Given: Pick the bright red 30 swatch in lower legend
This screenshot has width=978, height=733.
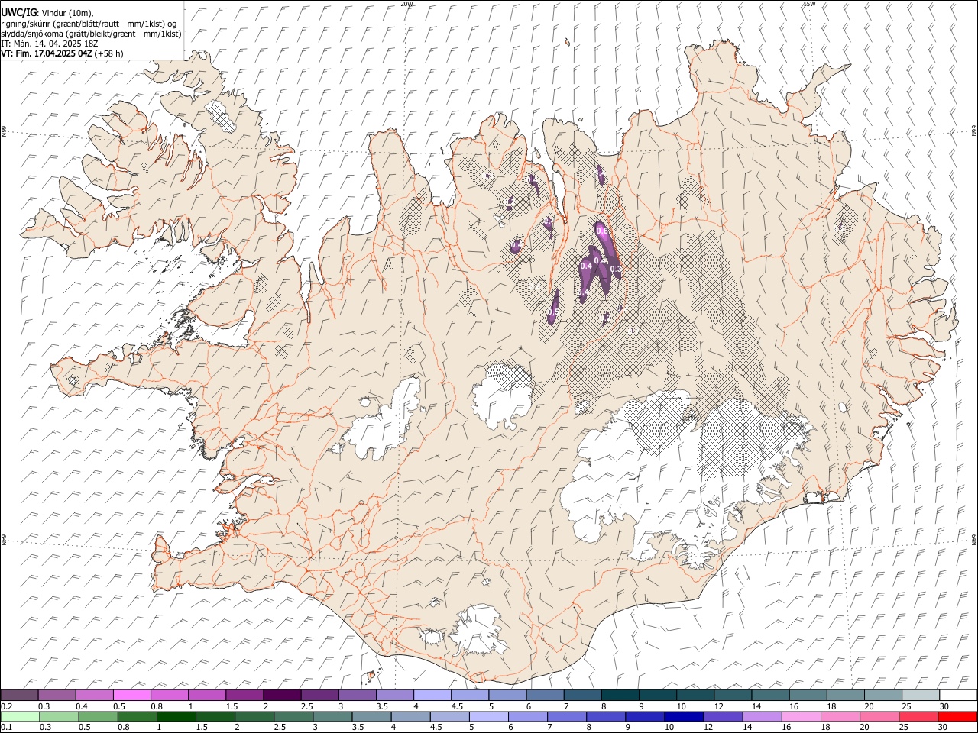Looking at the screenshot, I should tap(957, 716).
